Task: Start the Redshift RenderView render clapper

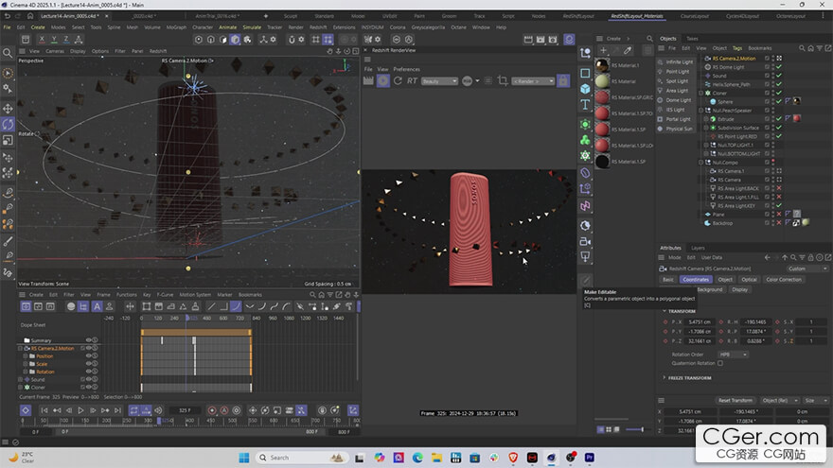Action: 368,81
